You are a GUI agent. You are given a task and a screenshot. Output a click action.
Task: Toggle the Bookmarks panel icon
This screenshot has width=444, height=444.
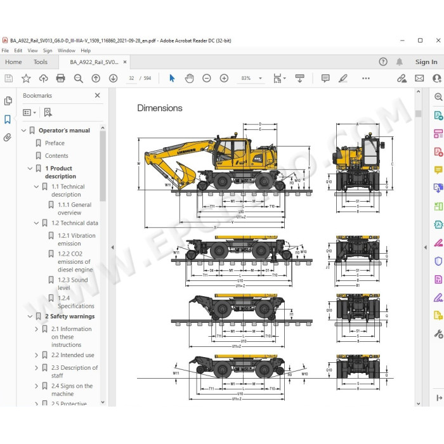pos(8,119)
